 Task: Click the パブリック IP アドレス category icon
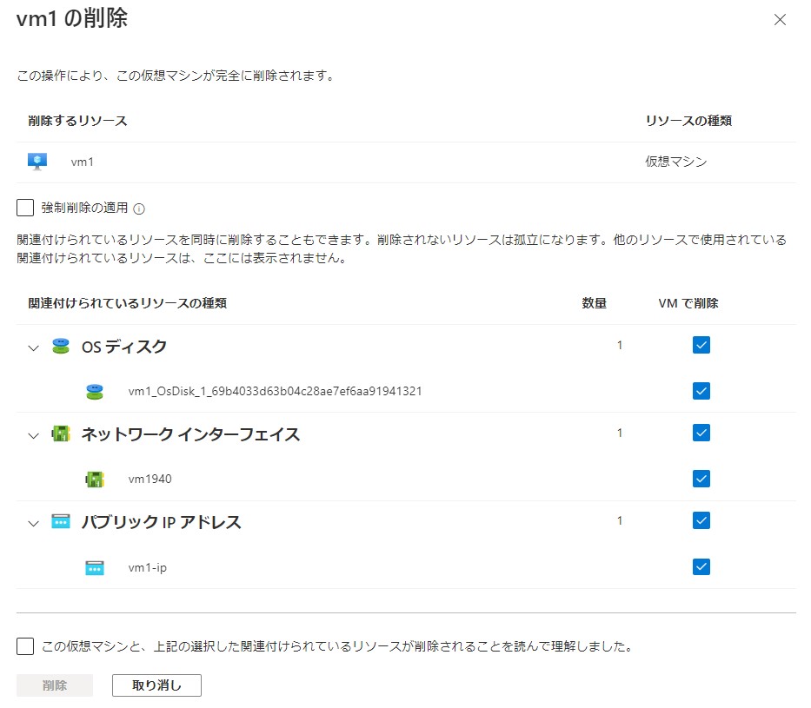click(x=60, y=522)
